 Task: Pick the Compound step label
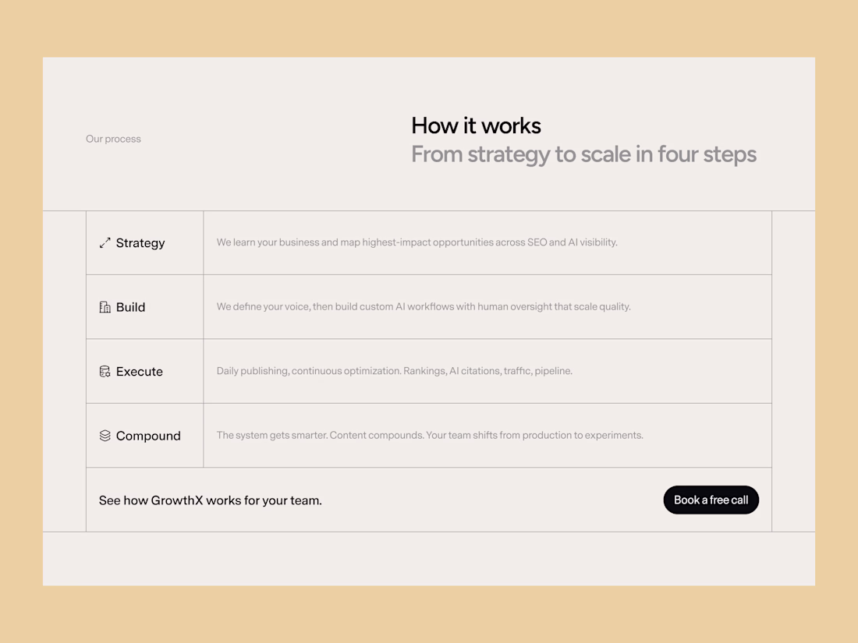click(x=148, y=436)
